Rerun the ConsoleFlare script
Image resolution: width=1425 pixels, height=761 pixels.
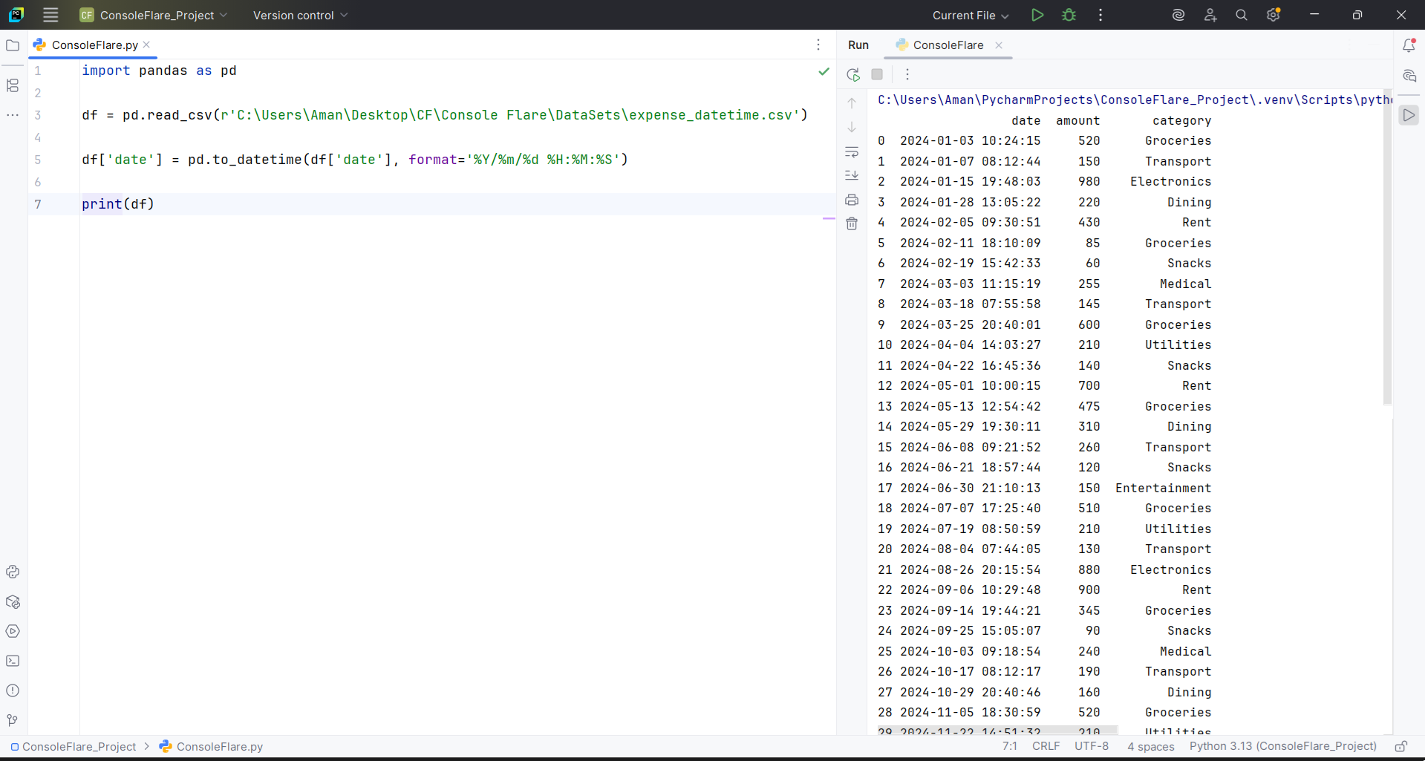[x=852, y=74]
